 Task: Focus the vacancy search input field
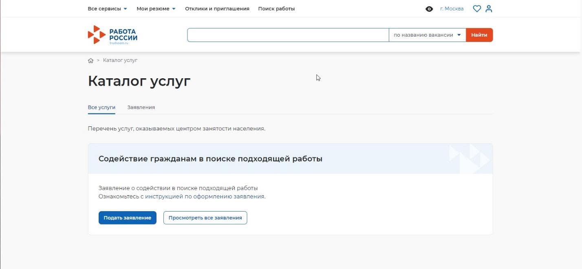tap(288, 35)
